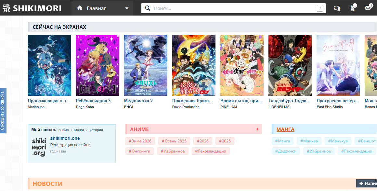Open the Shikimori logo home link
Screen dimensions: 377x191
click(32, 8)
